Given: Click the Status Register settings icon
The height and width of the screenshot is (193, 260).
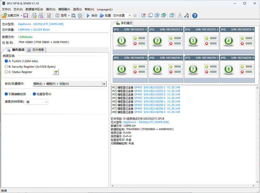Looking at the screenshot, I should (56, 72).
